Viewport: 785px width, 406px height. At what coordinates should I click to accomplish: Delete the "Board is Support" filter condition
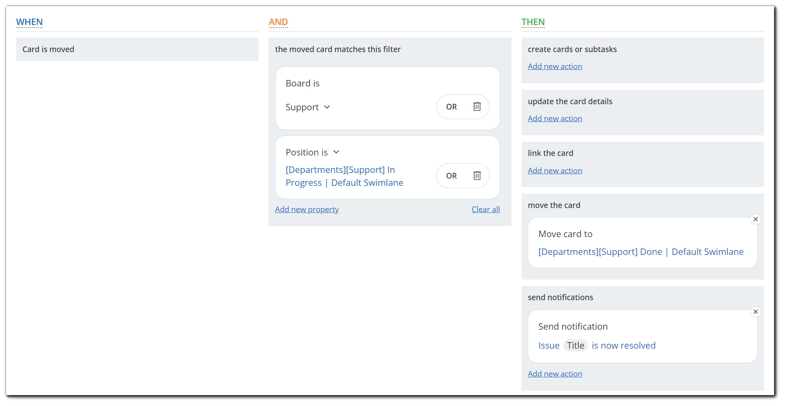477,107
